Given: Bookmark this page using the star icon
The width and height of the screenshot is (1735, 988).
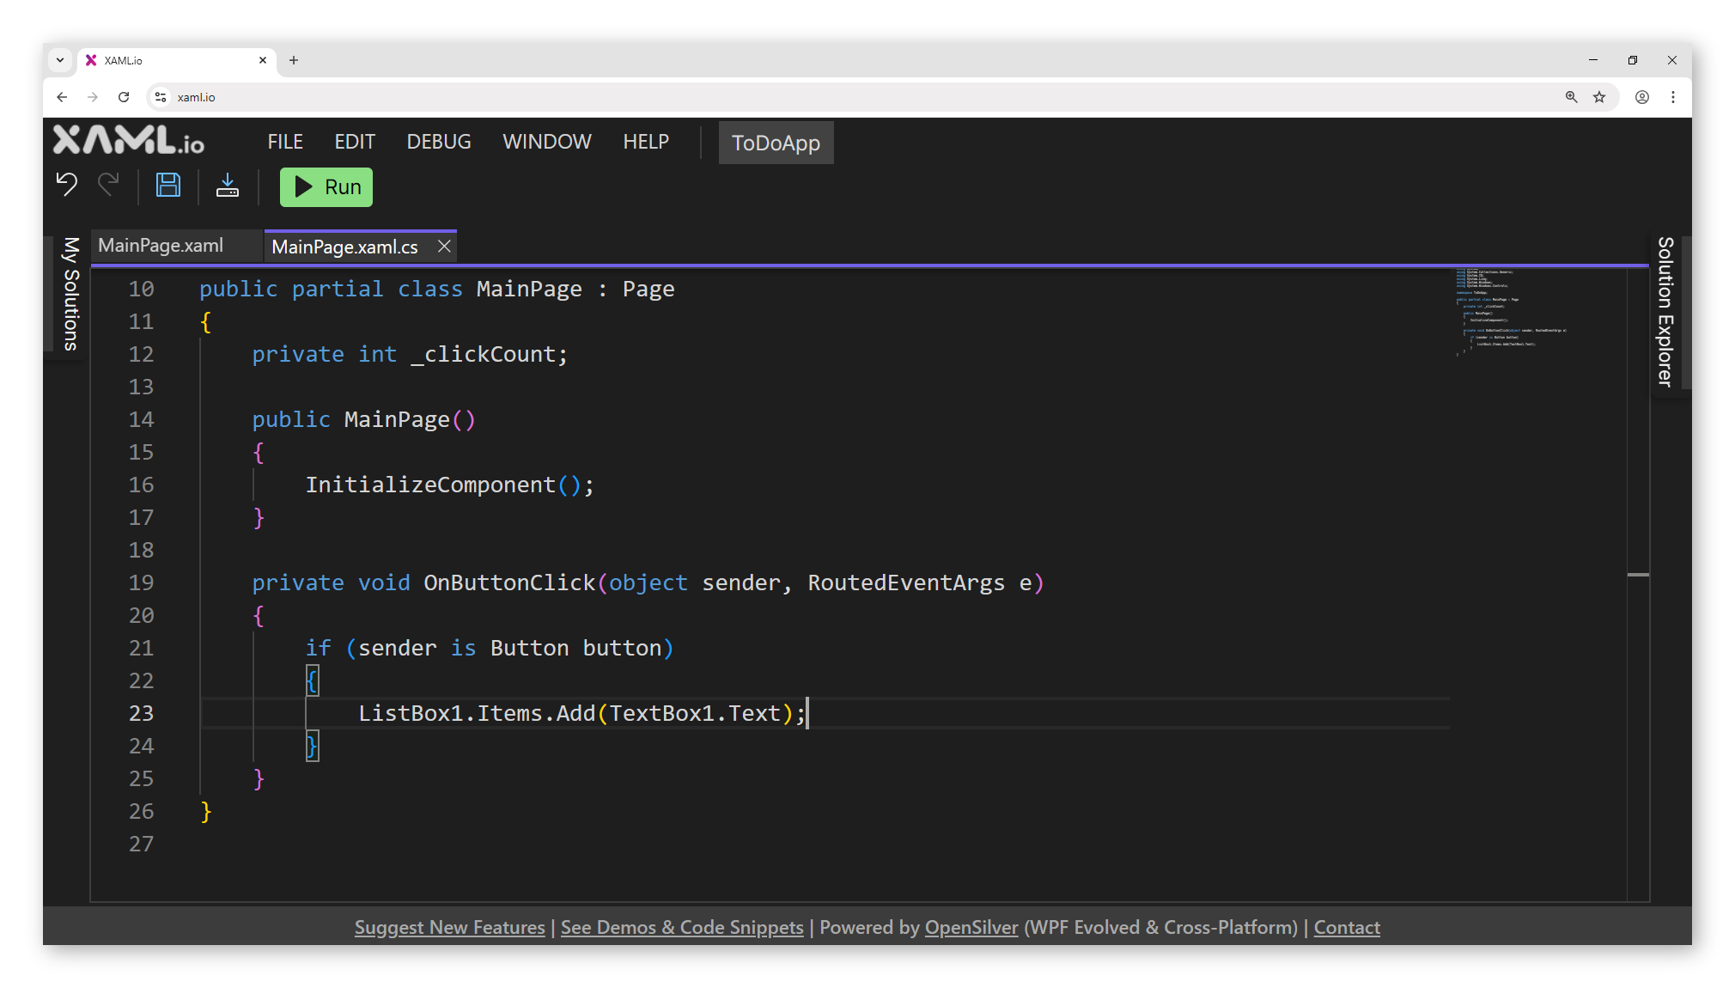Looking at the screenshot, I should [x=1599, y=97].
